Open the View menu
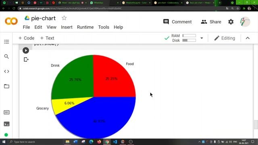Viewport: 258px width, 145px height. [x=52, y=27]
